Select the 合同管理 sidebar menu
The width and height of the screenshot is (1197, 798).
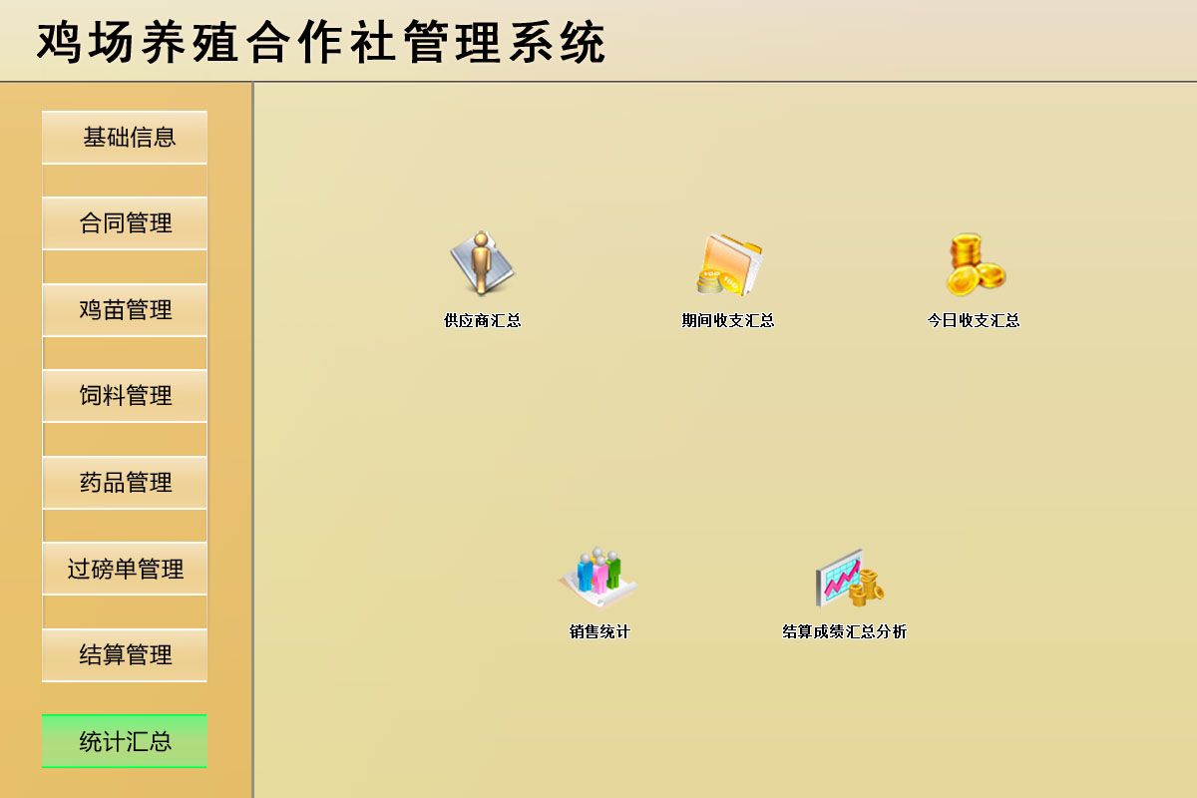(125, 223)
